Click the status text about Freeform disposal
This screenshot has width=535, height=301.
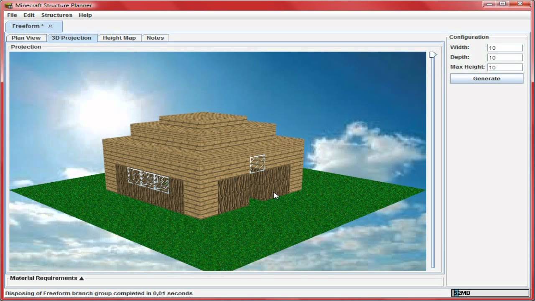point(99,293)
